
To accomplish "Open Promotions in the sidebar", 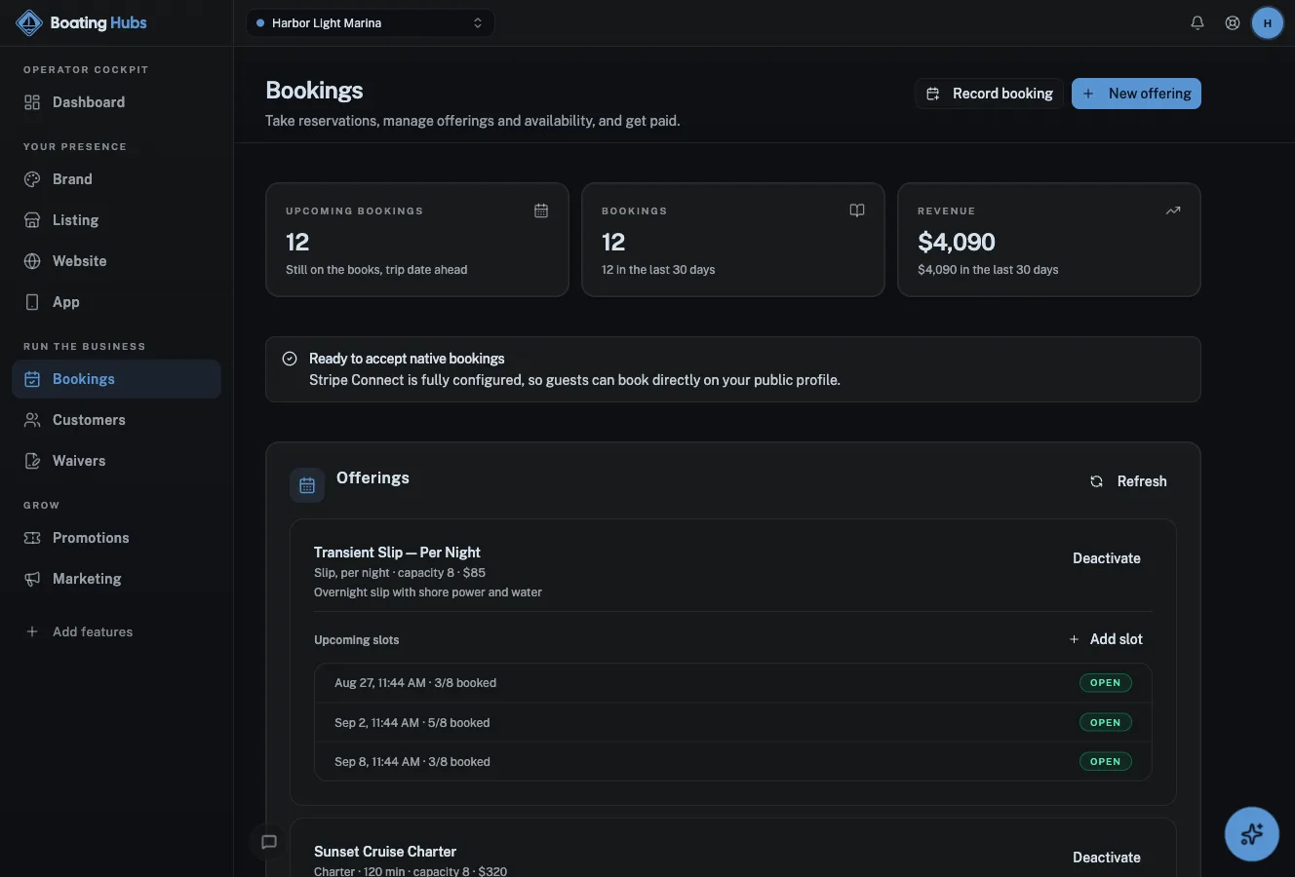I will tap(117, 538).
